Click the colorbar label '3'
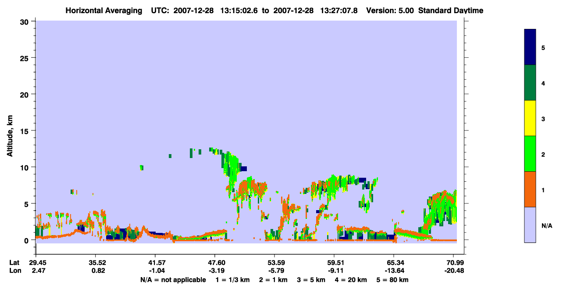This screenshot has width=570, height=292. (x=543, y=118)
